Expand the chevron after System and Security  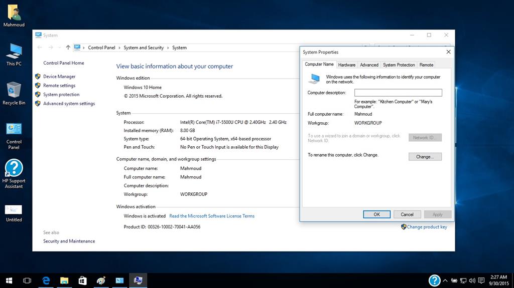(168, 48)
